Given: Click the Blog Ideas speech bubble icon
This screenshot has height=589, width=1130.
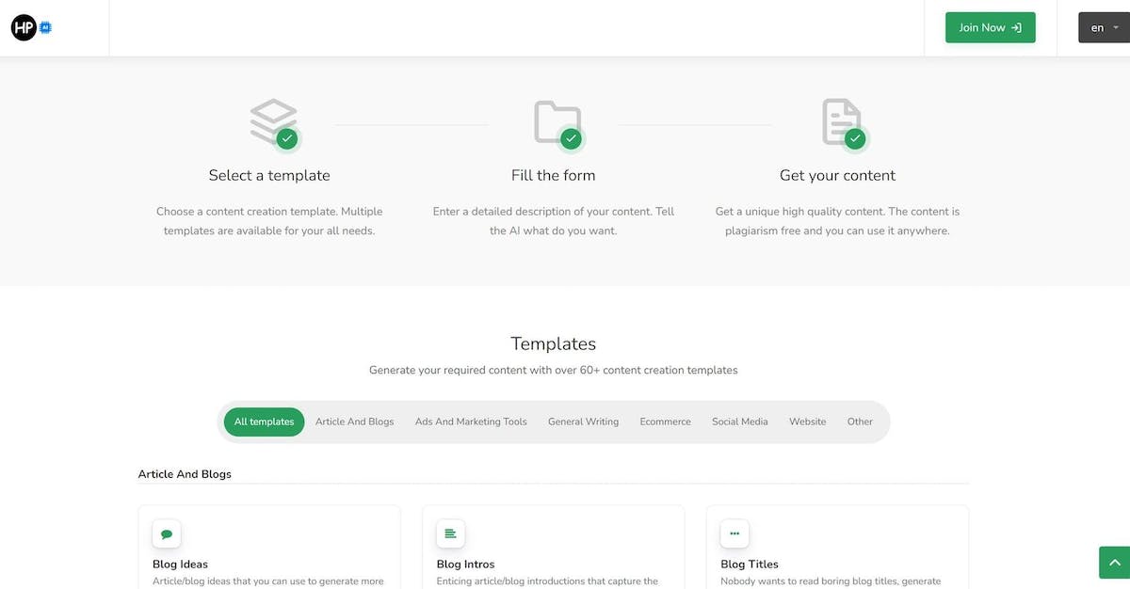Looking at the screenshot, I should (x=167, y=533).
